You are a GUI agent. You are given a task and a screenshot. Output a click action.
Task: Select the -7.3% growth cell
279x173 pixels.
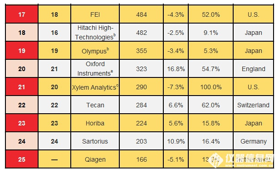click(176, 87)
